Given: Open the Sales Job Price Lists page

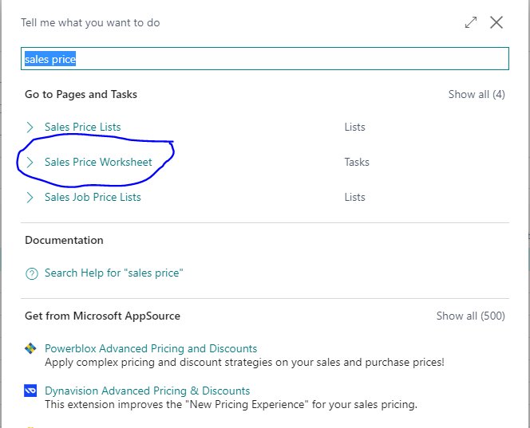Looking at the screenshot, I should pyautogui.click(x=93, y=197).
